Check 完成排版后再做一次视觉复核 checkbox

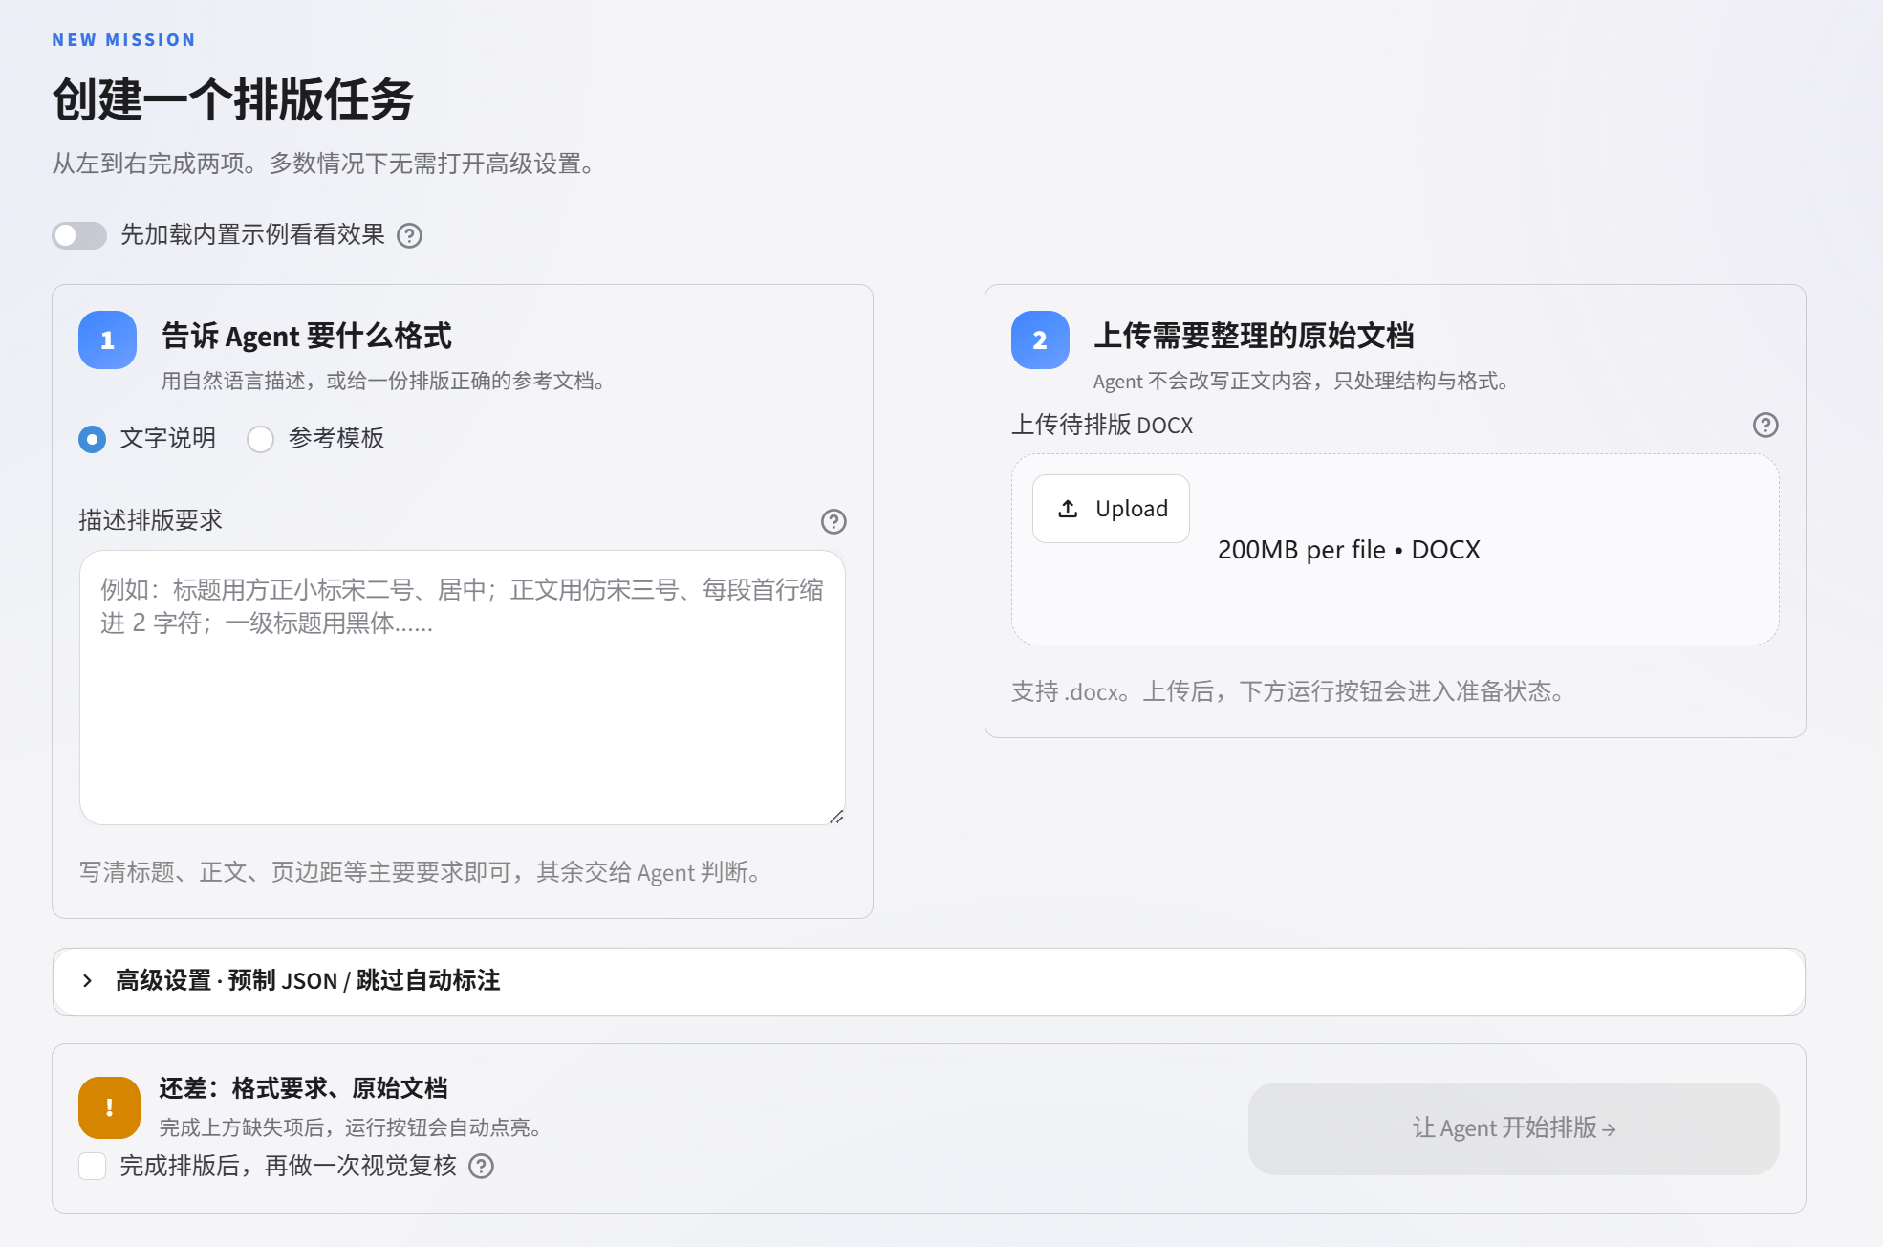(92, 1166)
